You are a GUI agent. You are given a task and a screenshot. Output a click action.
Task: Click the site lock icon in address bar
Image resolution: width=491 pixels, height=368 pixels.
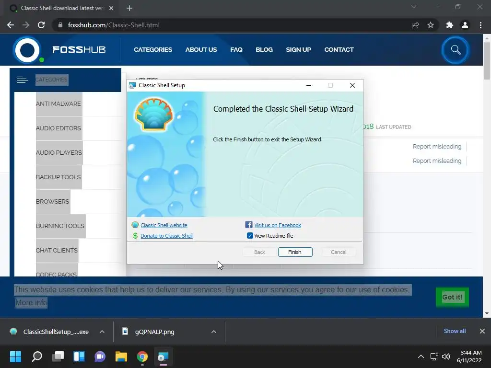pos(60,25)
